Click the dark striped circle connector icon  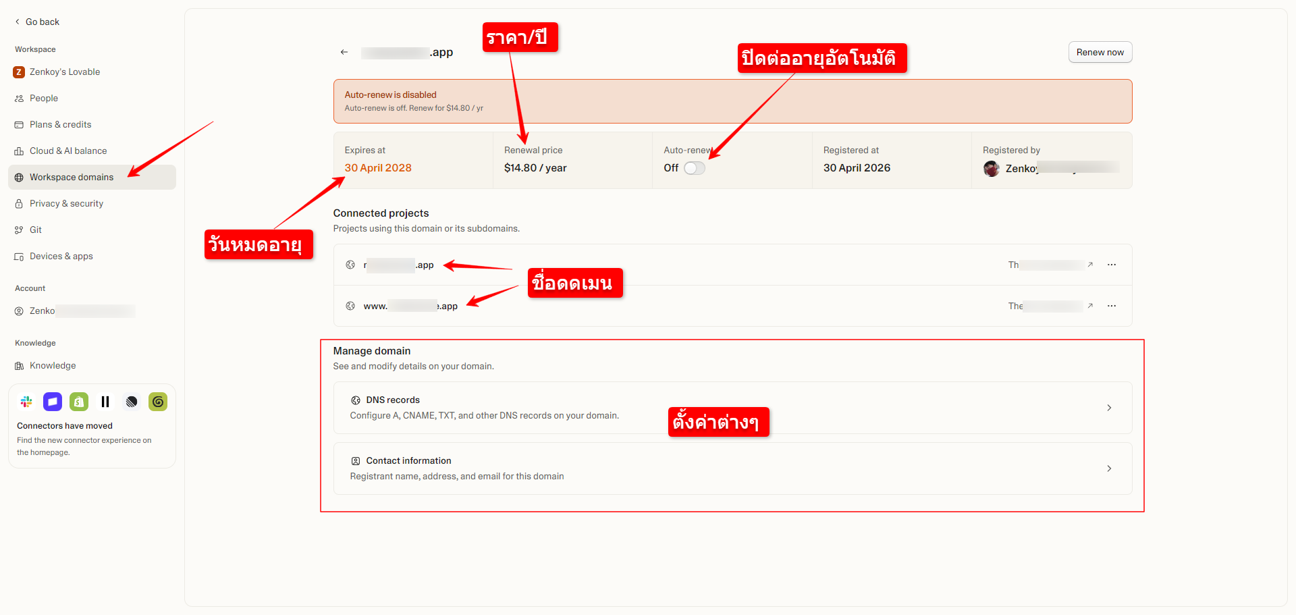pos(132,402)
